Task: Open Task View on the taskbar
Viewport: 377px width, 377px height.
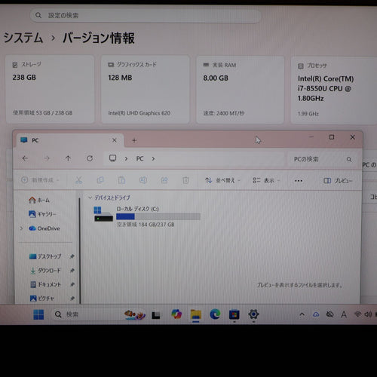Action: click(x=156, y=315)
